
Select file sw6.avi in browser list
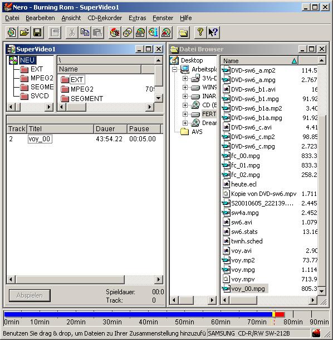coord(242,222)
